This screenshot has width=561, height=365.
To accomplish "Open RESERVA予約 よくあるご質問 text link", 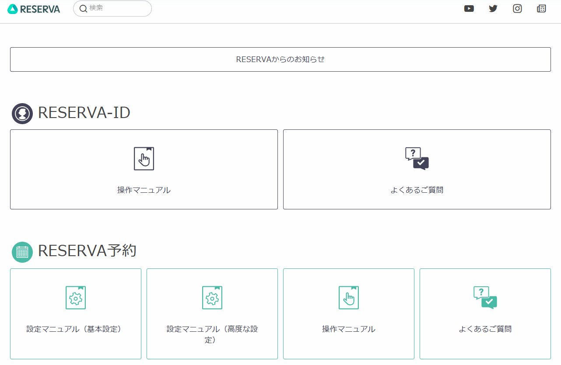I will [x=485, y=329].
